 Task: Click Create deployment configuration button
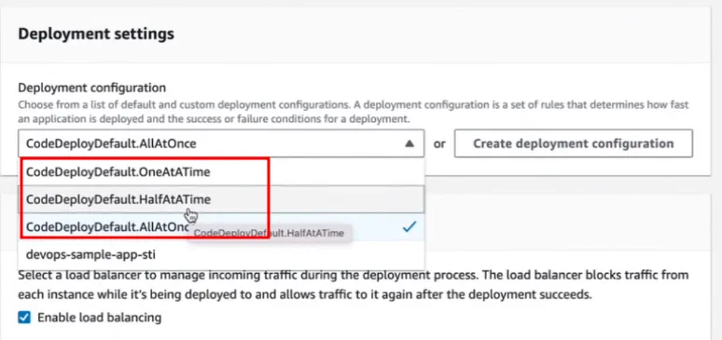tap(574, 143)
